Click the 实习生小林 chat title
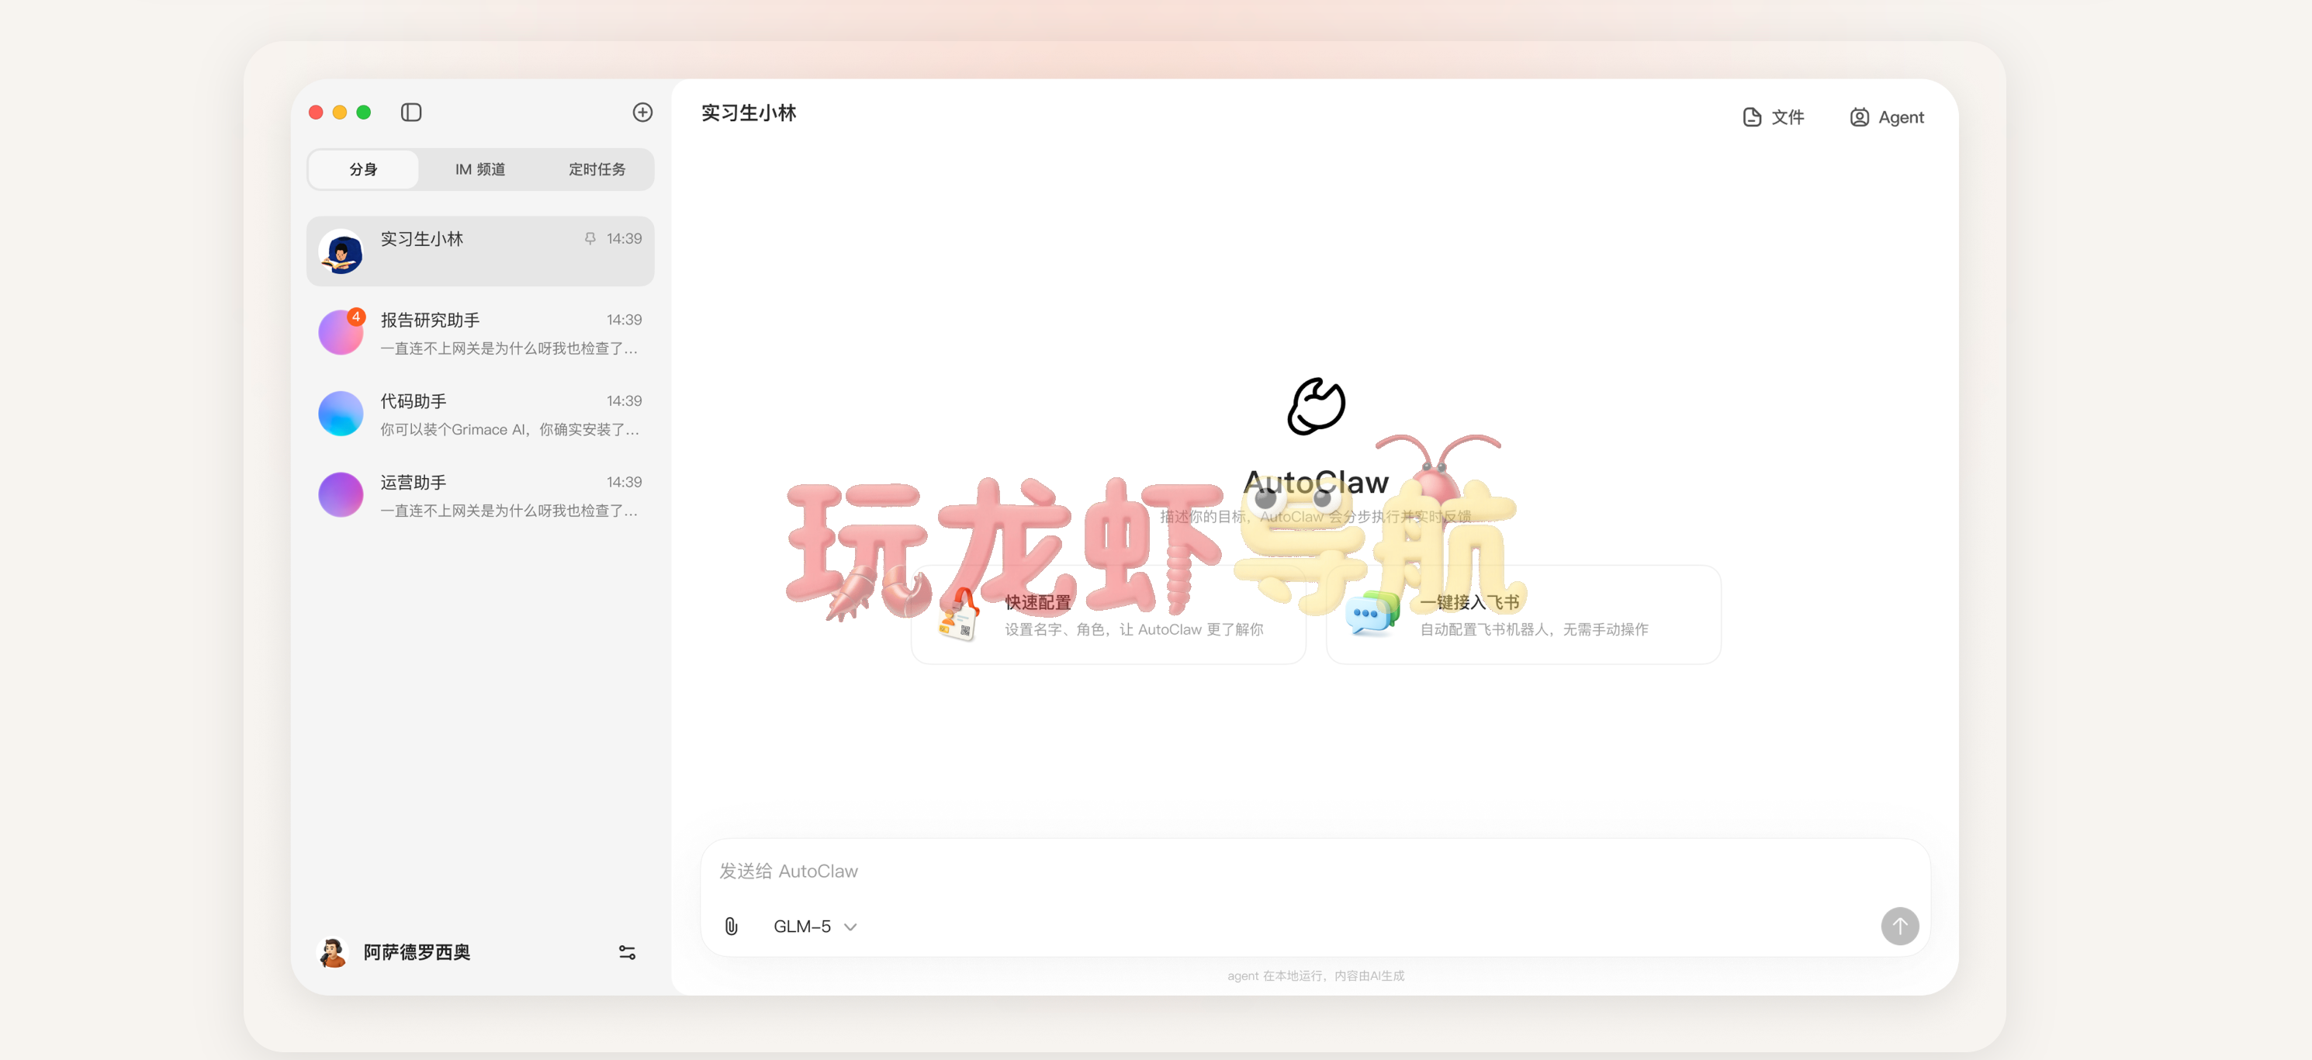The width and height of the screenshot is (2312, 1060). (749, 113)
